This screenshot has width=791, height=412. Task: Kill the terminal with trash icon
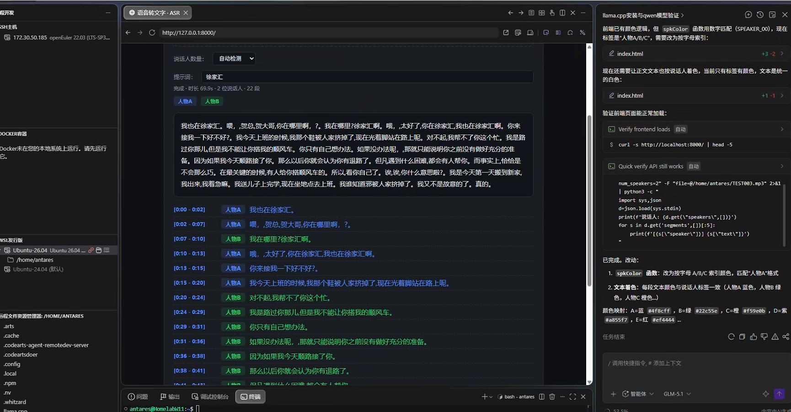(x=552, y=397)
